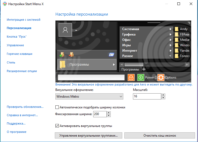Click Управление виртуальными группами button
This screenshot has width=198, height=142.
pos(88,136)
